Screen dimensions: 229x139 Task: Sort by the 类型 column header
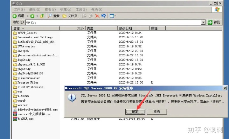[101, 28]
